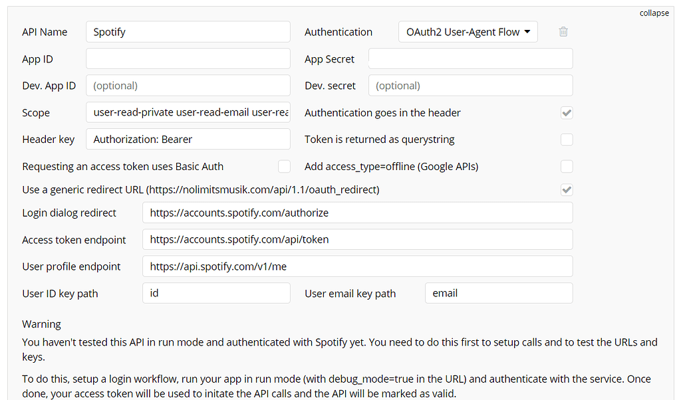Edit the User profile endpoint URL
Image resolution: width=681 pixels, height=400 pixels.
(x=357, y=266)
